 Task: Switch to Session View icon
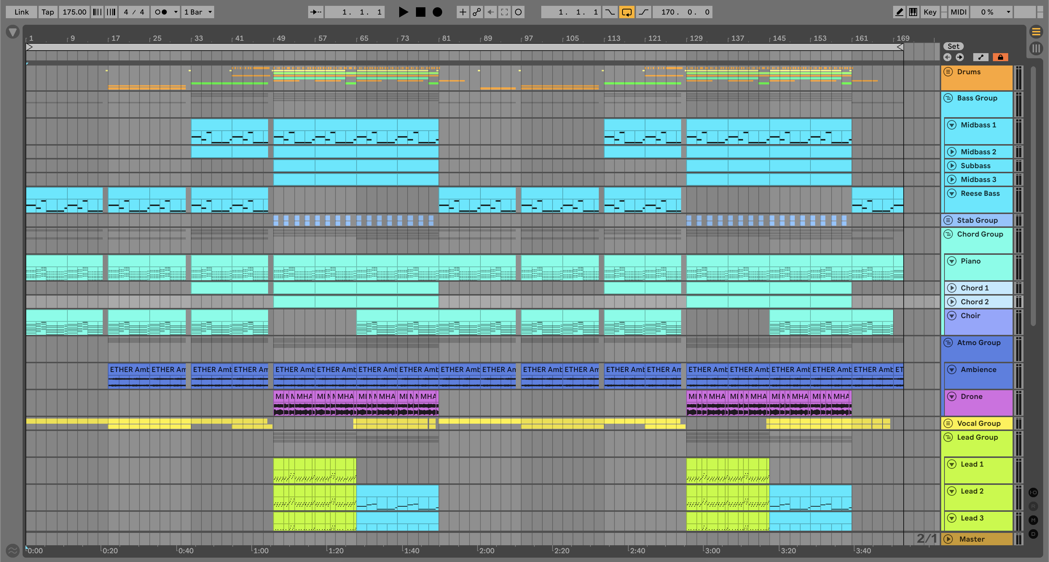tap(1036, 49)
